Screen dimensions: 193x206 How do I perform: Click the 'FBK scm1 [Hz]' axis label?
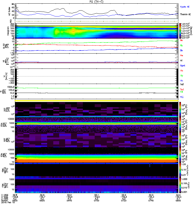[5, 185]
